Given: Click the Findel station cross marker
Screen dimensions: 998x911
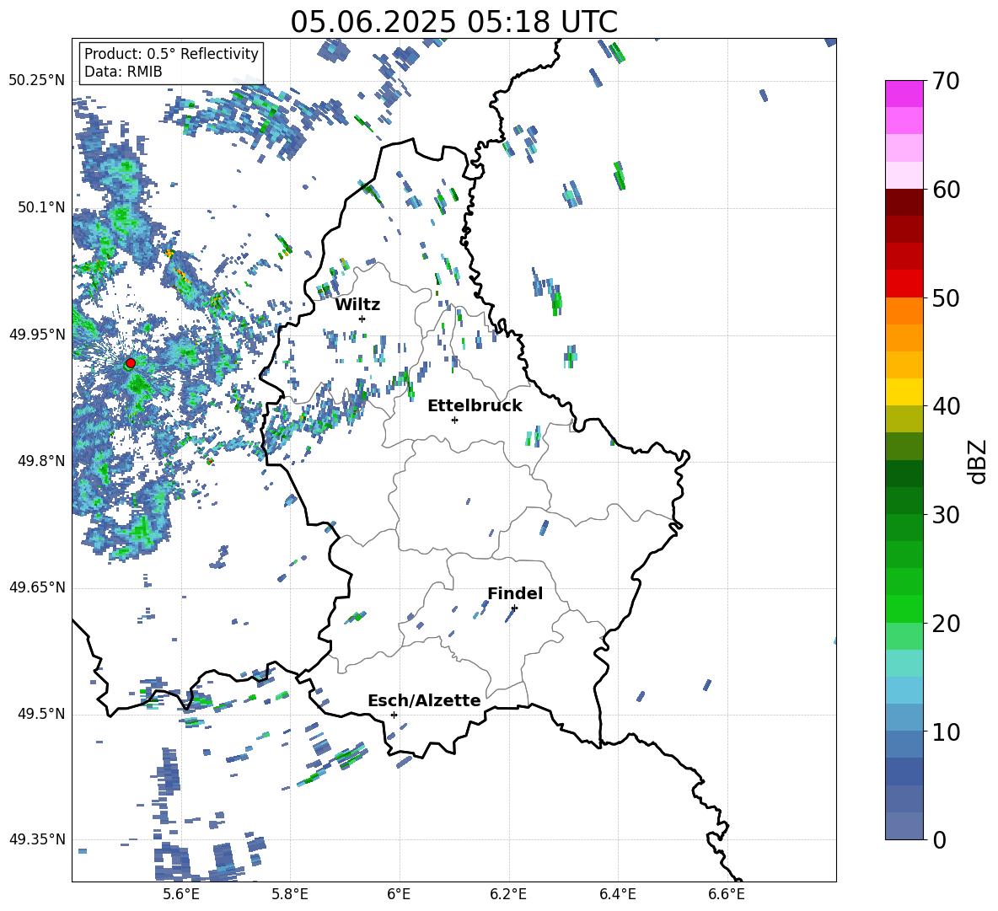Looking at the screenshot, I should tap(514, 608).
